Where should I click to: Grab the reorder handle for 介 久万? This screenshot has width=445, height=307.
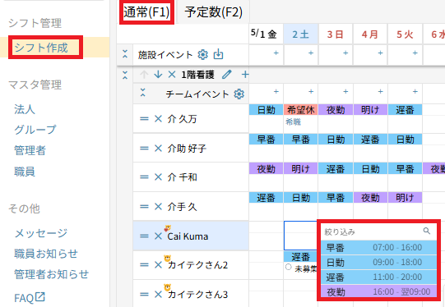pos(144,119)
